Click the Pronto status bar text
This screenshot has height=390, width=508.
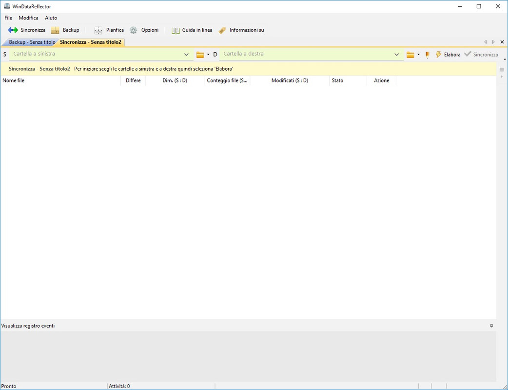[9, 386]
